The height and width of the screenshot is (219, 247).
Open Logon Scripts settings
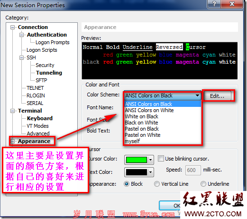coord(42,50)
